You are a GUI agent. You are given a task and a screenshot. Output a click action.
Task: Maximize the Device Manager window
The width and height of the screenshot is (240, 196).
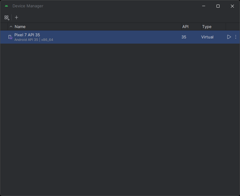(218, 6)
